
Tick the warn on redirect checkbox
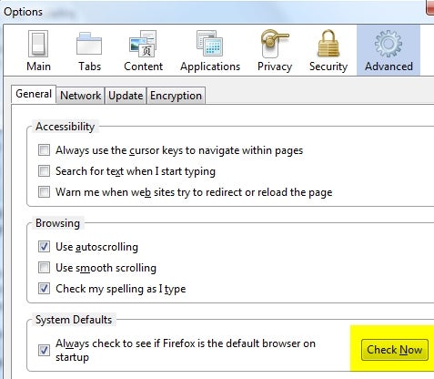pyautogui.click(x=44, y=192)
